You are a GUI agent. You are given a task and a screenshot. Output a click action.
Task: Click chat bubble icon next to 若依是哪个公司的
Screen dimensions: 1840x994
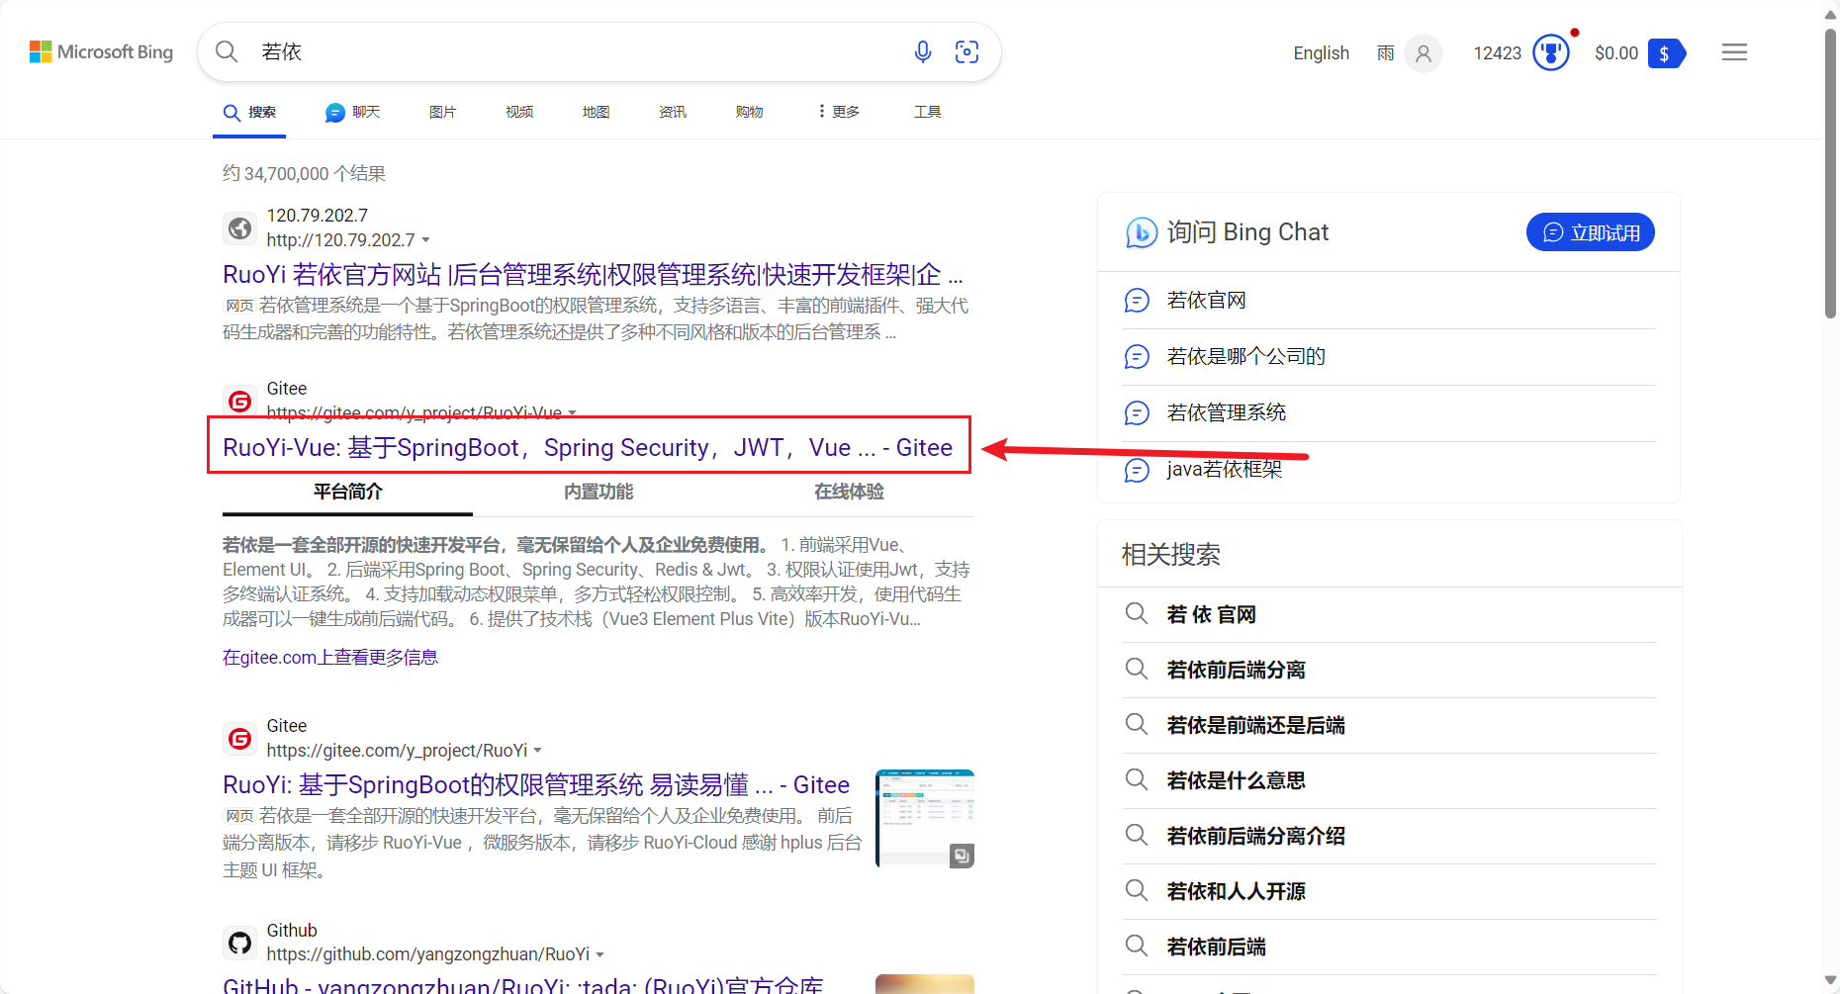(x=1137, y=356)
